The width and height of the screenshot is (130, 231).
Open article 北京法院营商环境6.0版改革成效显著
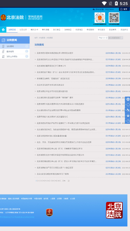(x=52, y=136)
